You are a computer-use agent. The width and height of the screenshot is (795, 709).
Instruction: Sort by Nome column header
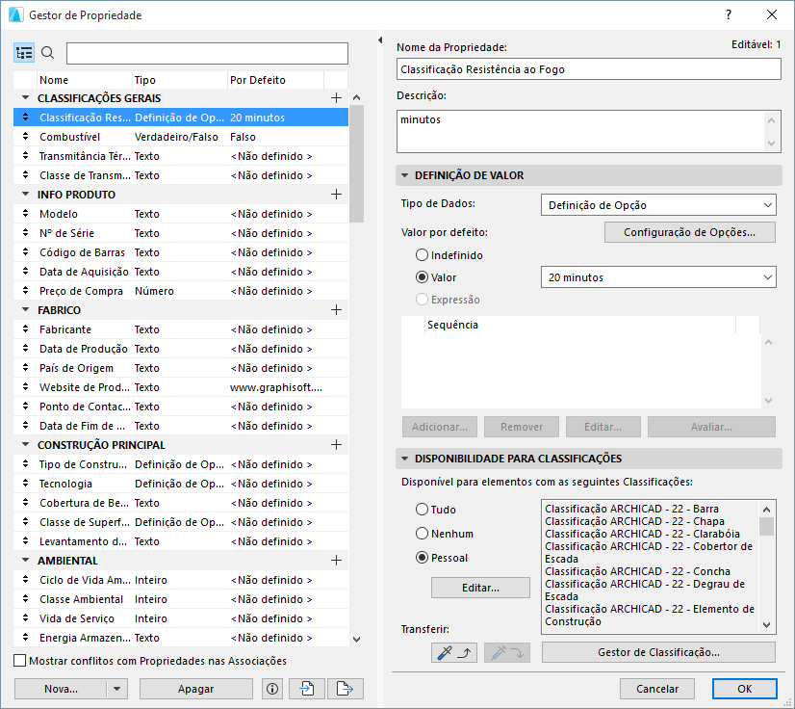(x=85, y=80)
